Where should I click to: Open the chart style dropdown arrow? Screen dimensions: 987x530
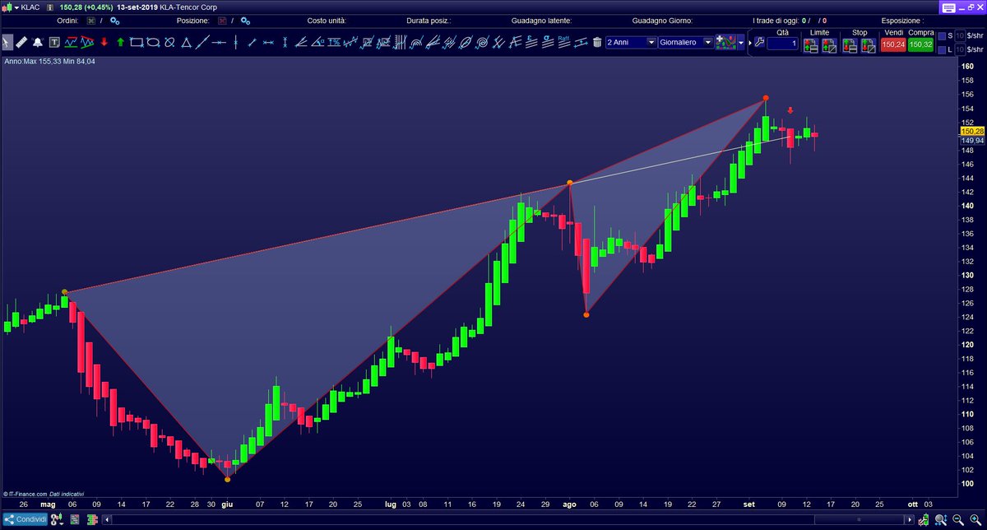pyautogui.click(x=739, y=42)
